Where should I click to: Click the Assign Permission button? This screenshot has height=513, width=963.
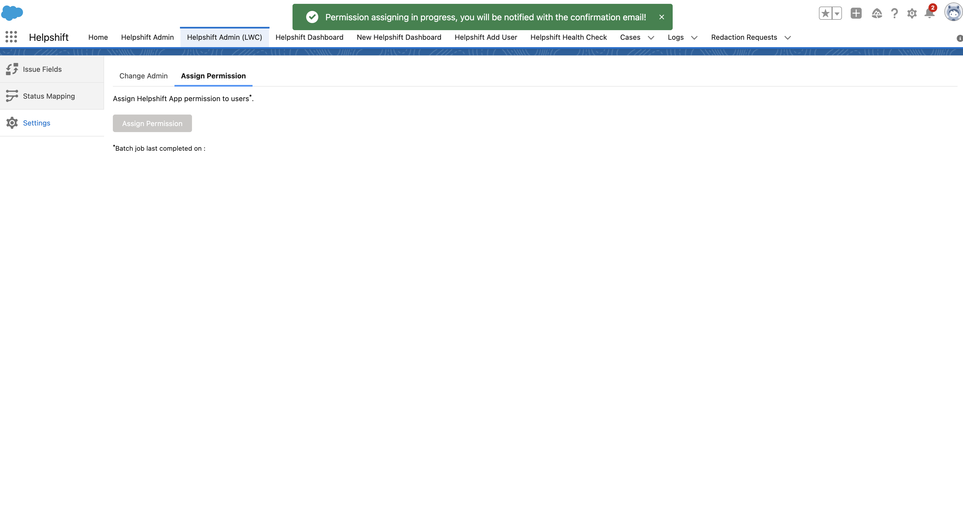(x=152, y=123)
